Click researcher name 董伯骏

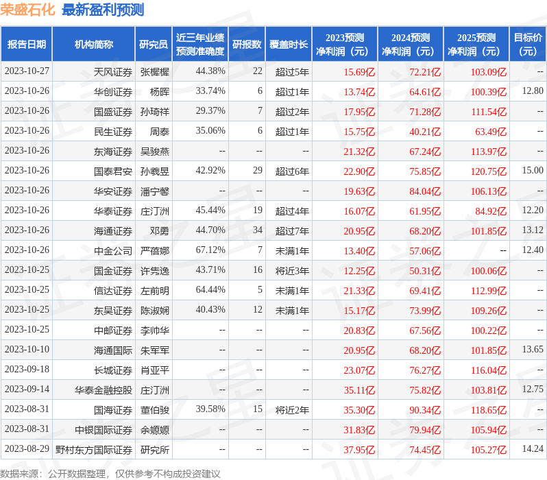(x=154, y=410)
